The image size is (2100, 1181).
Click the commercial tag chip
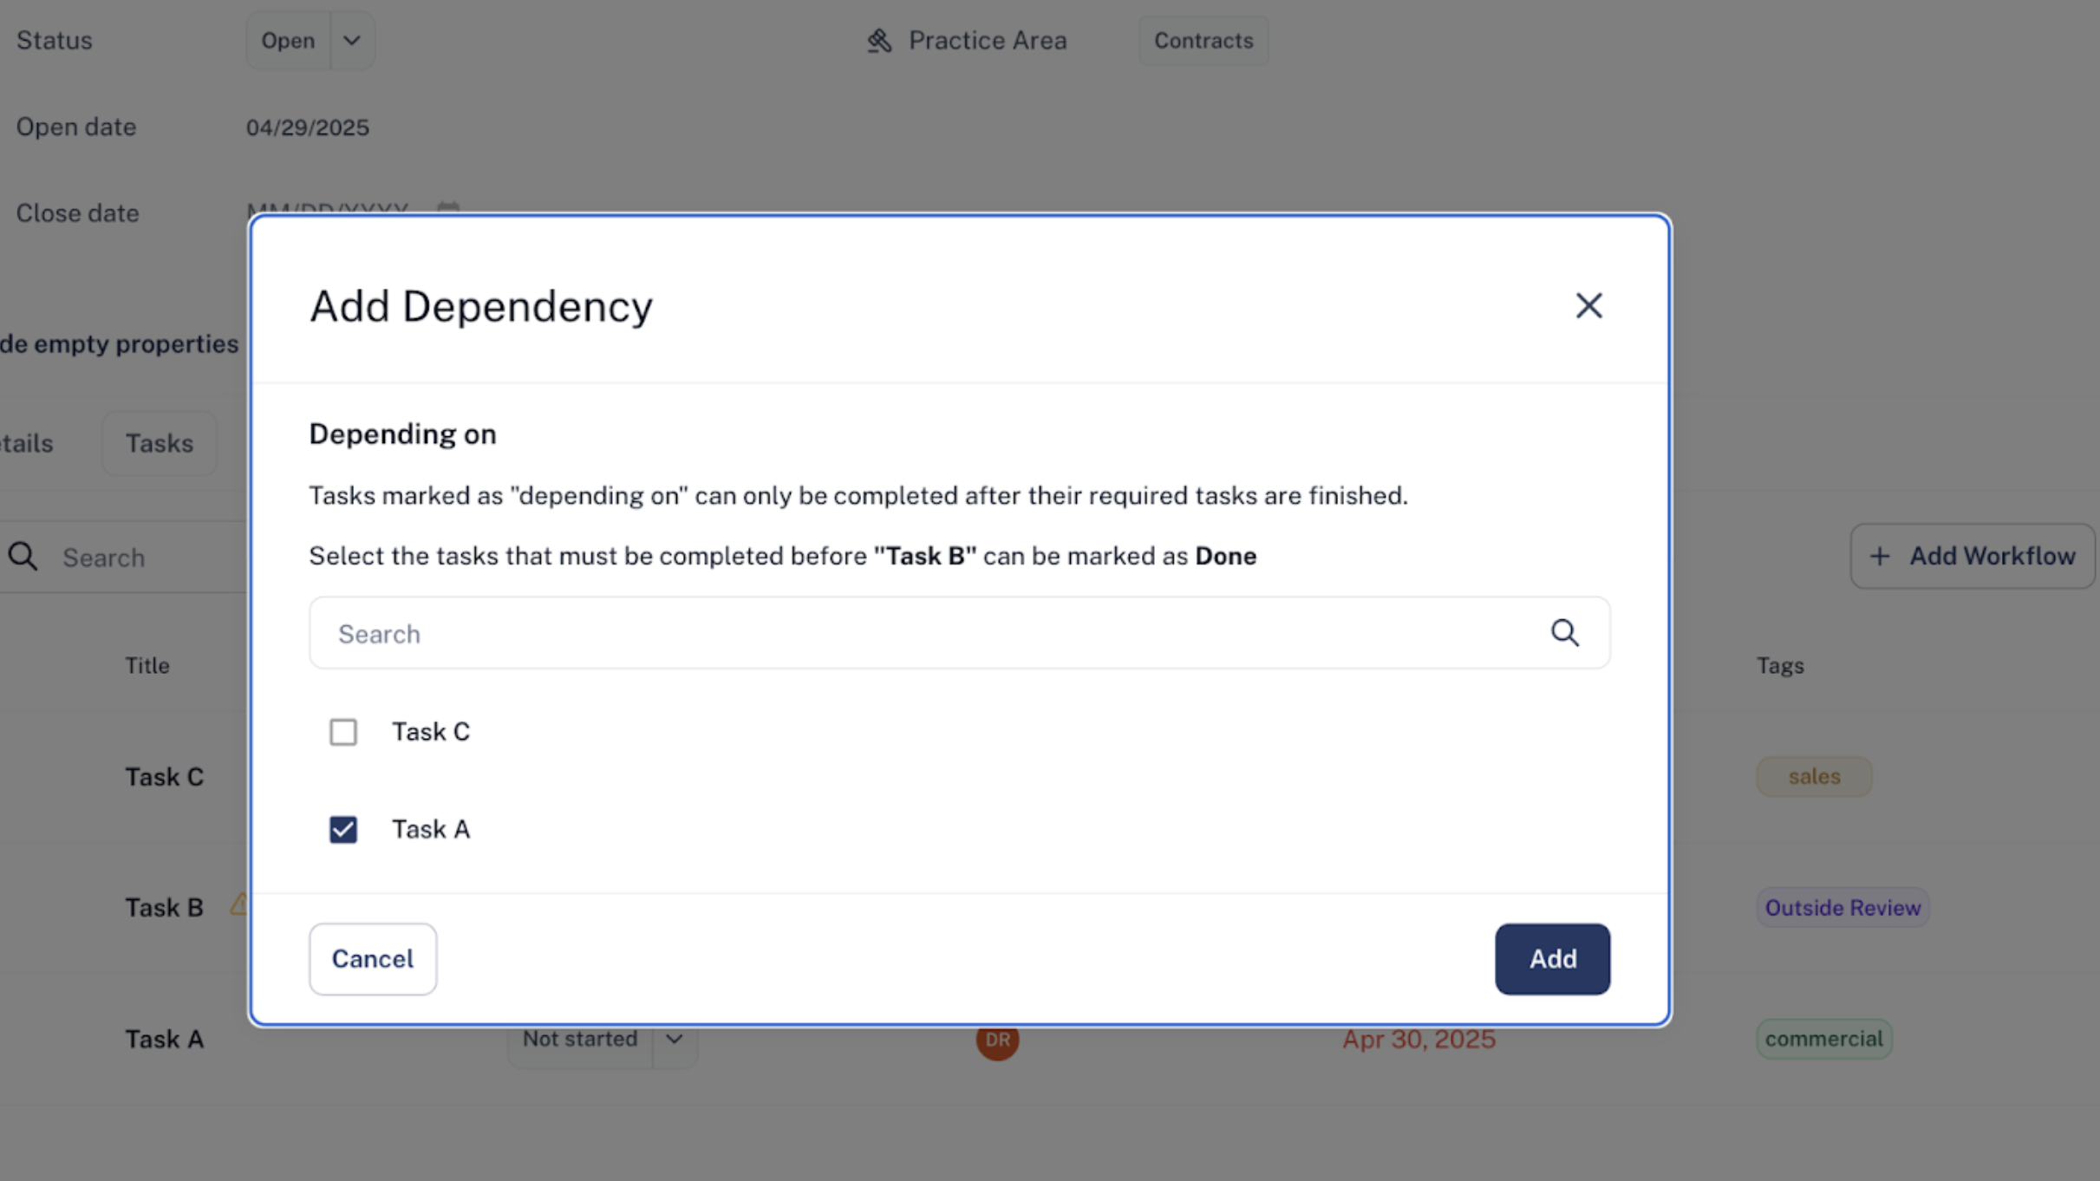coord(1824,1039)
